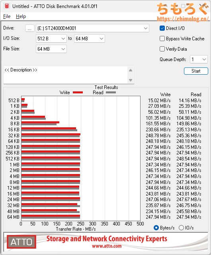Click the 128 KB row label
The image size is (211, 255).
click(x=12, y=147)
